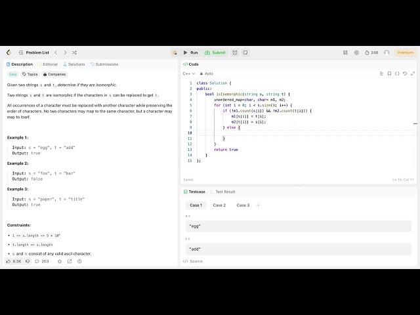
Task: Switch to the Test Result tab
Action: click(222, 192)
